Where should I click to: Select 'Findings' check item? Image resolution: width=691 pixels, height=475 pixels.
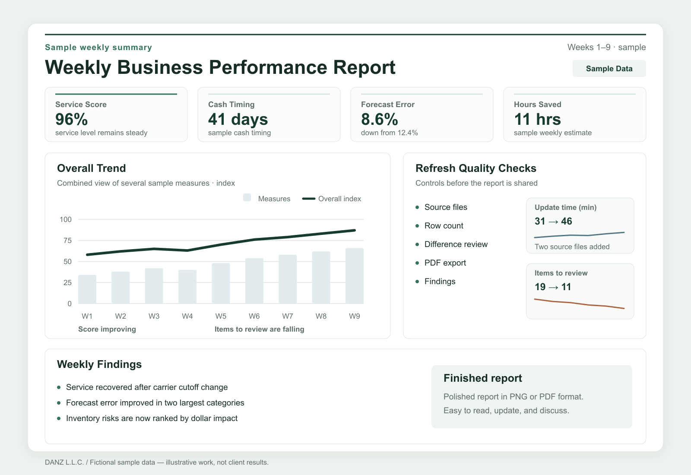pyautogui.click(x=435, y=282)
